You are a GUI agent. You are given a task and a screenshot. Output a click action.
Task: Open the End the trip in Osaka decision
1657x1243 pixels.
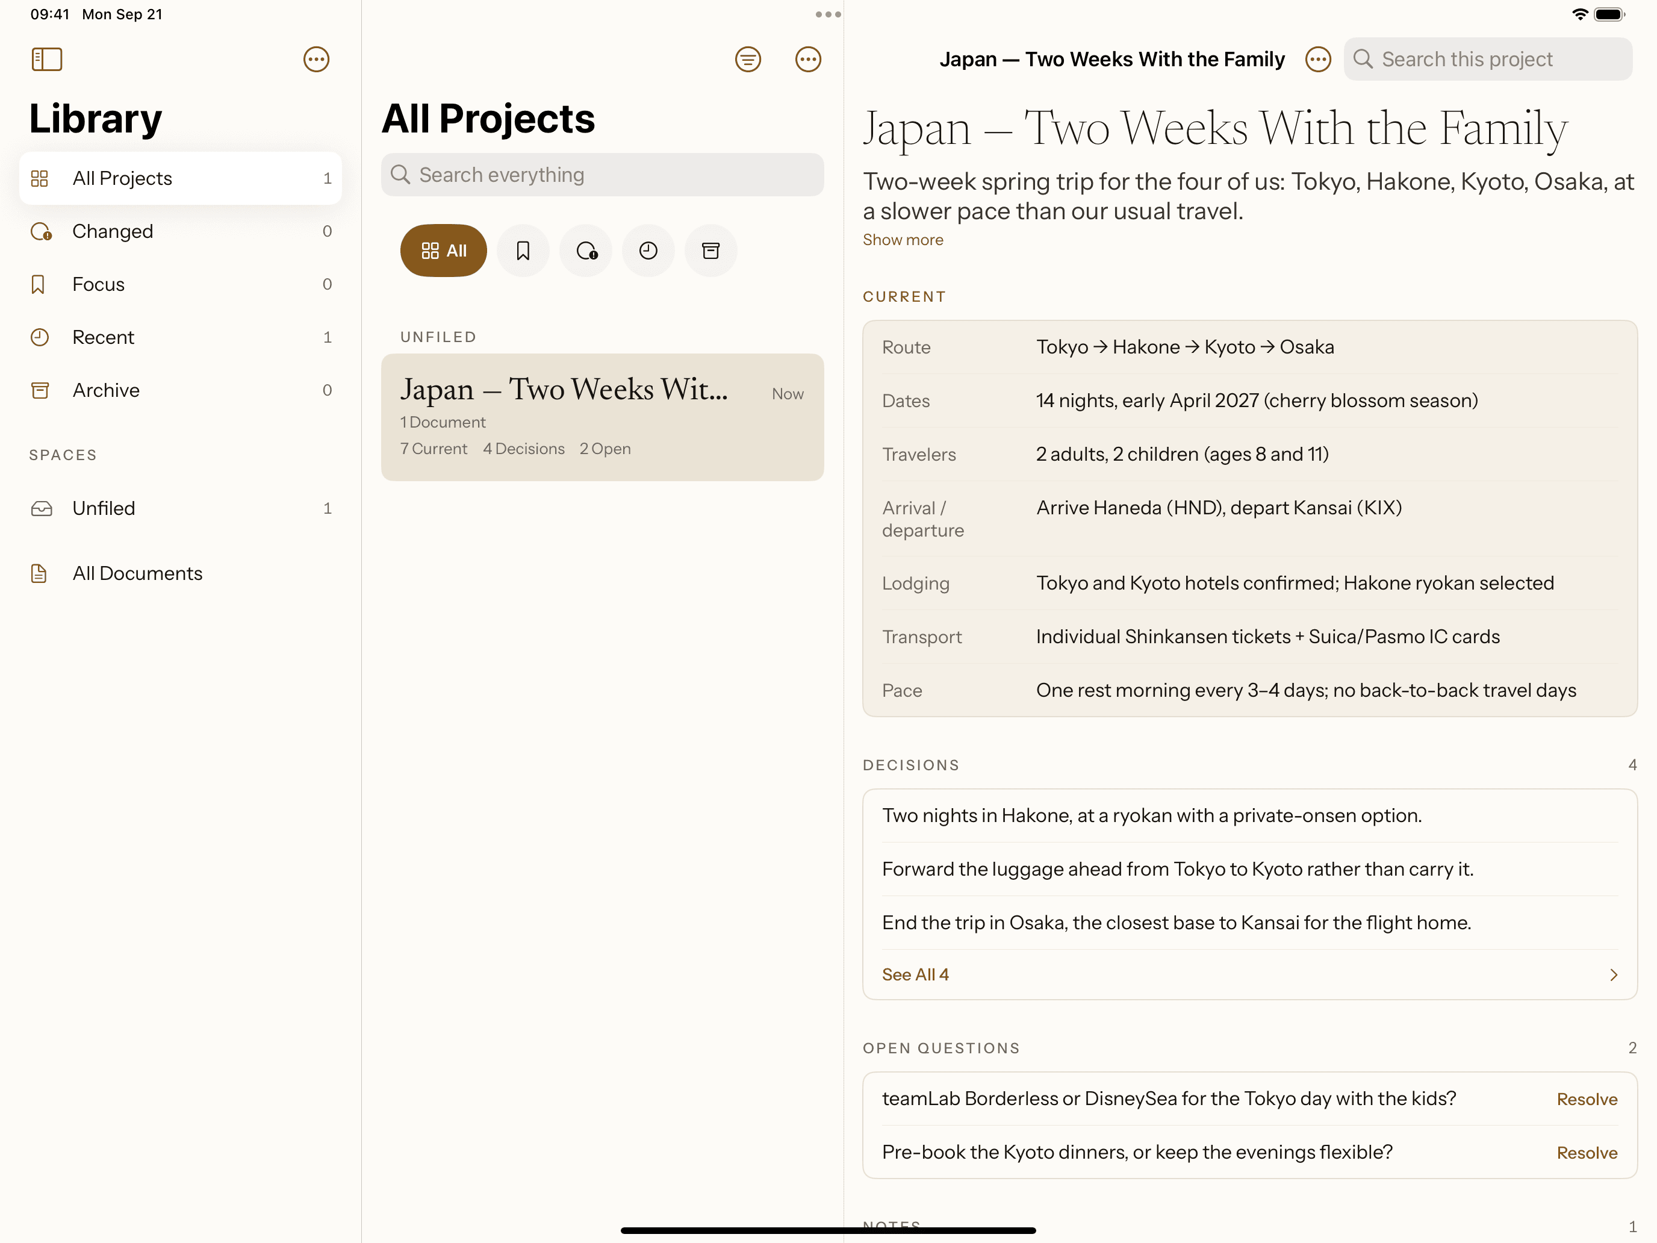click(1249, 923)
